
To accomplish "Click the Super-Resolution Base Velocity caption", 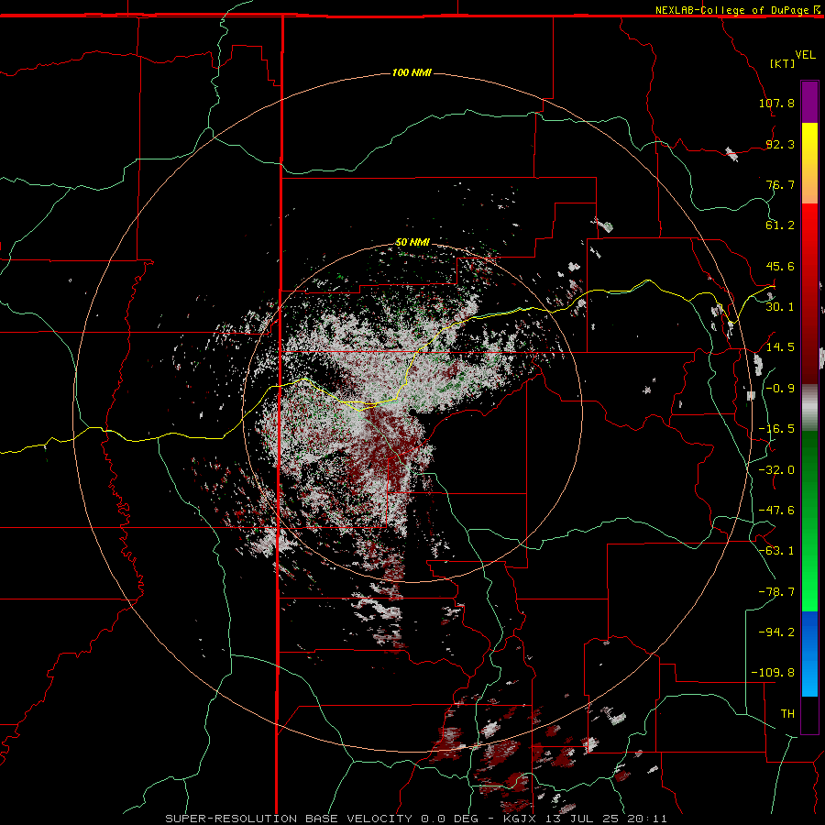I will pos(416,819).
